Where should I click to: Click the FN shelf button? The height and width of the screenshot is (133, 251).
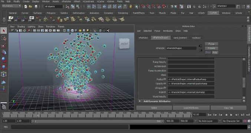click(x=32, y=19)
